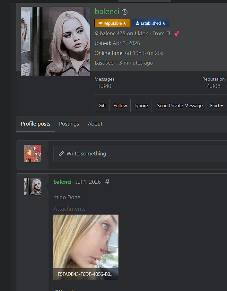227x291 pixels.
Task: Click the Messages count 3,340
Action: click(104, 86)
